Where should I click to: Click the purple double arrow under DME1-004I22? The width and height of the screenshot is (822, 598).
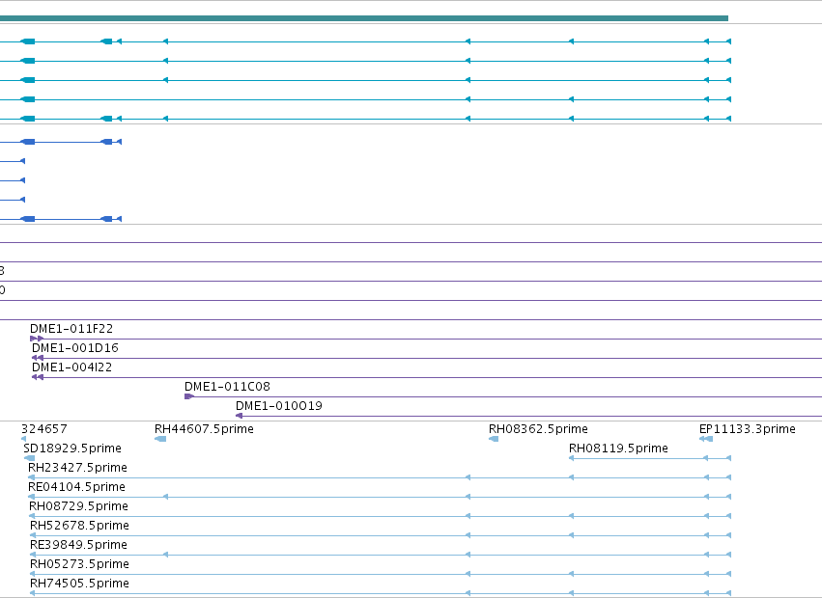point(38,377)
